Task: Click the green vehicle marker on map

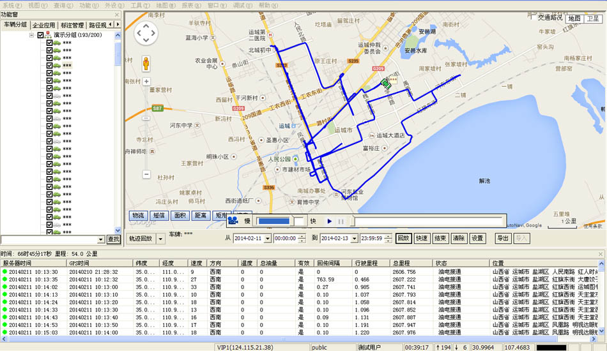Action: [x=385, y=83]
